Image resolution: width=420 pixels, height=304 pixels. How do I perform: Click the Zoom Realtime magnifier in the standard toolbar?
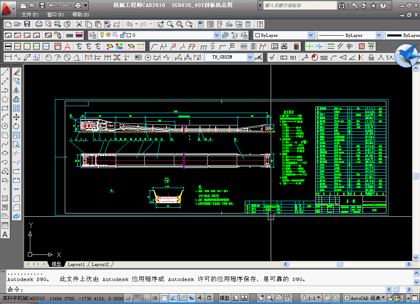pyautogui.click(x=170, y=24)
